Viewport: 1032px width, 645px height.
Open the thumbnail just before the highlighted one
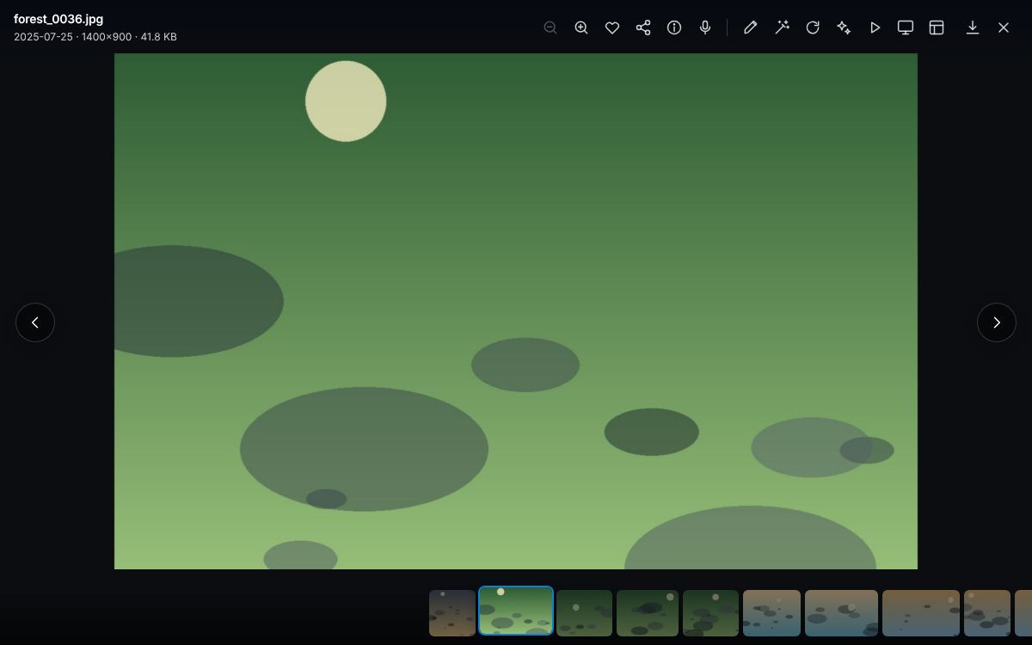coord(452,613)
